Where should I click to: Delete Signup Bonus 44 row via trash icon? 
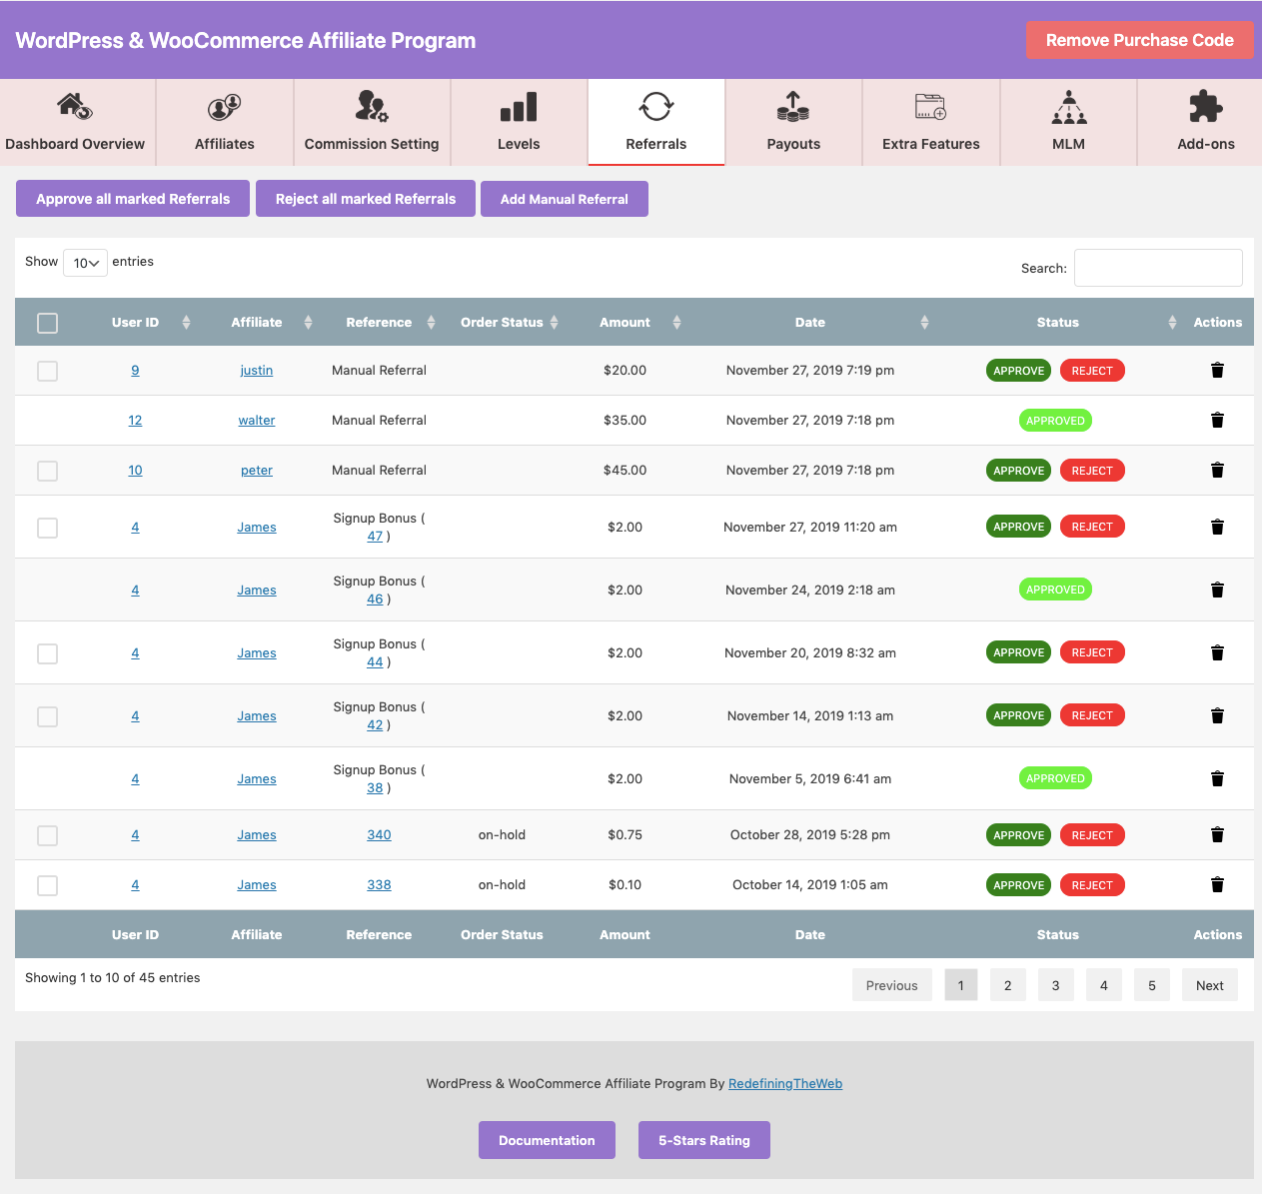(1217, 652)
